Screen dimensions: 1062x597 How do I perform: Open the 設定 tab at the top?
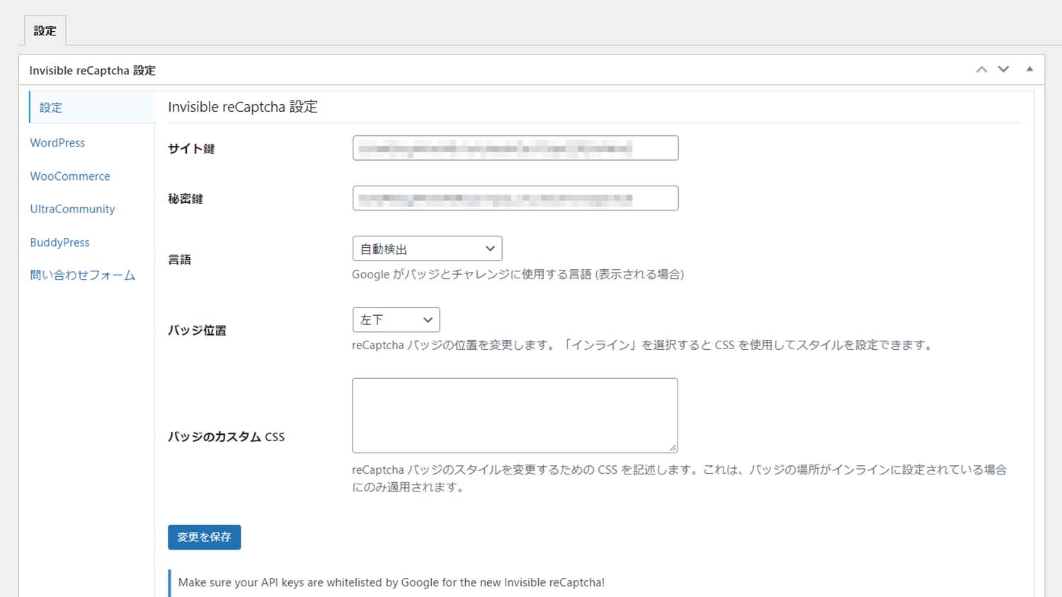pyautogui.click(x=45, y=31)
